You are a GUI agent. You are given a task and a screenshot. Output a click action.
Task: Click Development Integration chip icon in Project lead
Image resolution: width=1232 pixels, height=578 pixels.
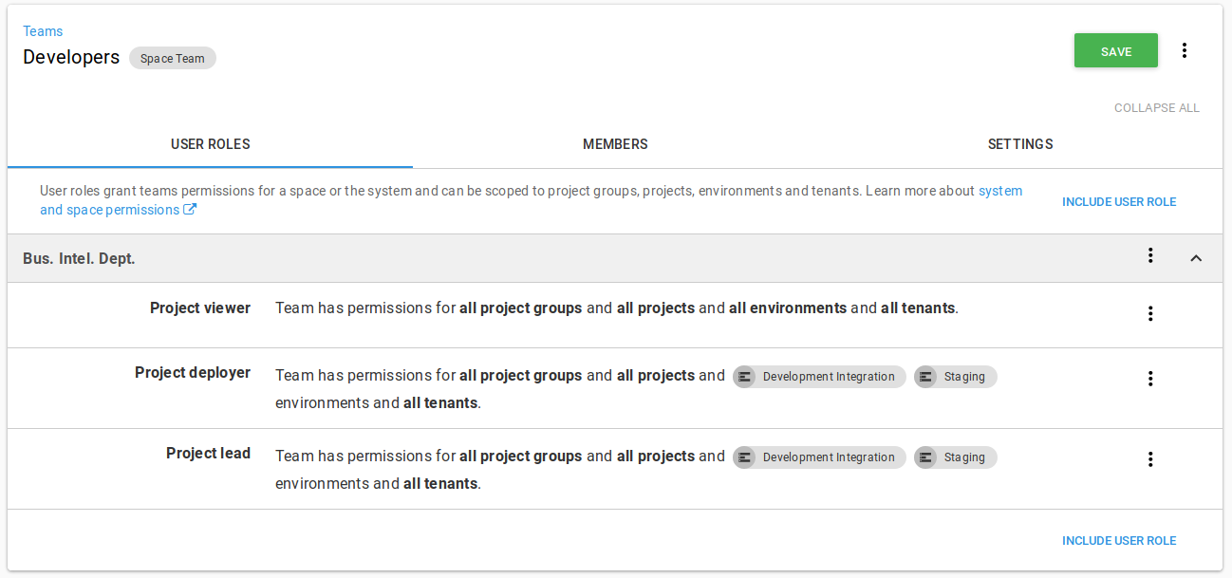pyautogui.click(x=745, y=457)
